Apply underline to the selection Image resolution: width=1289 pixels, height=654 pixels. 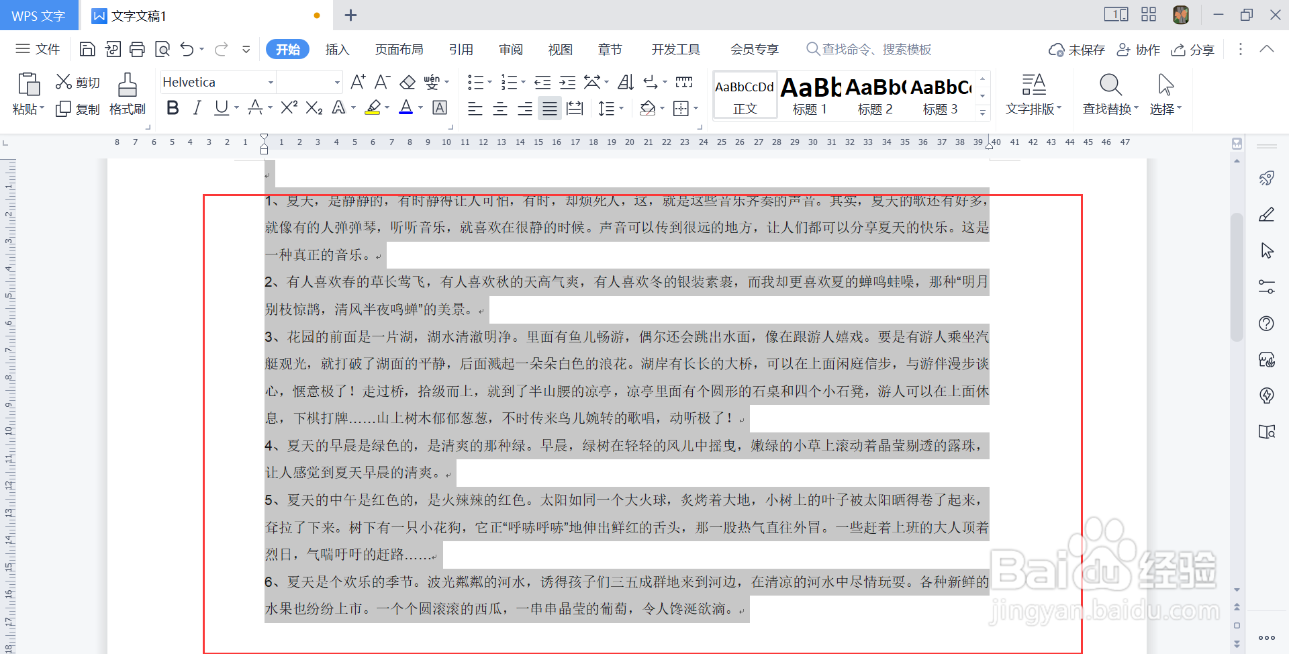click(x=220, y=108)
